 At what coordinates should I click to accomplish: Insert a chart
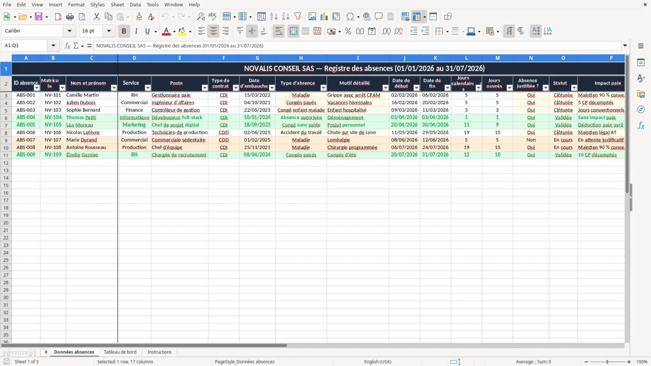(324, 17)
